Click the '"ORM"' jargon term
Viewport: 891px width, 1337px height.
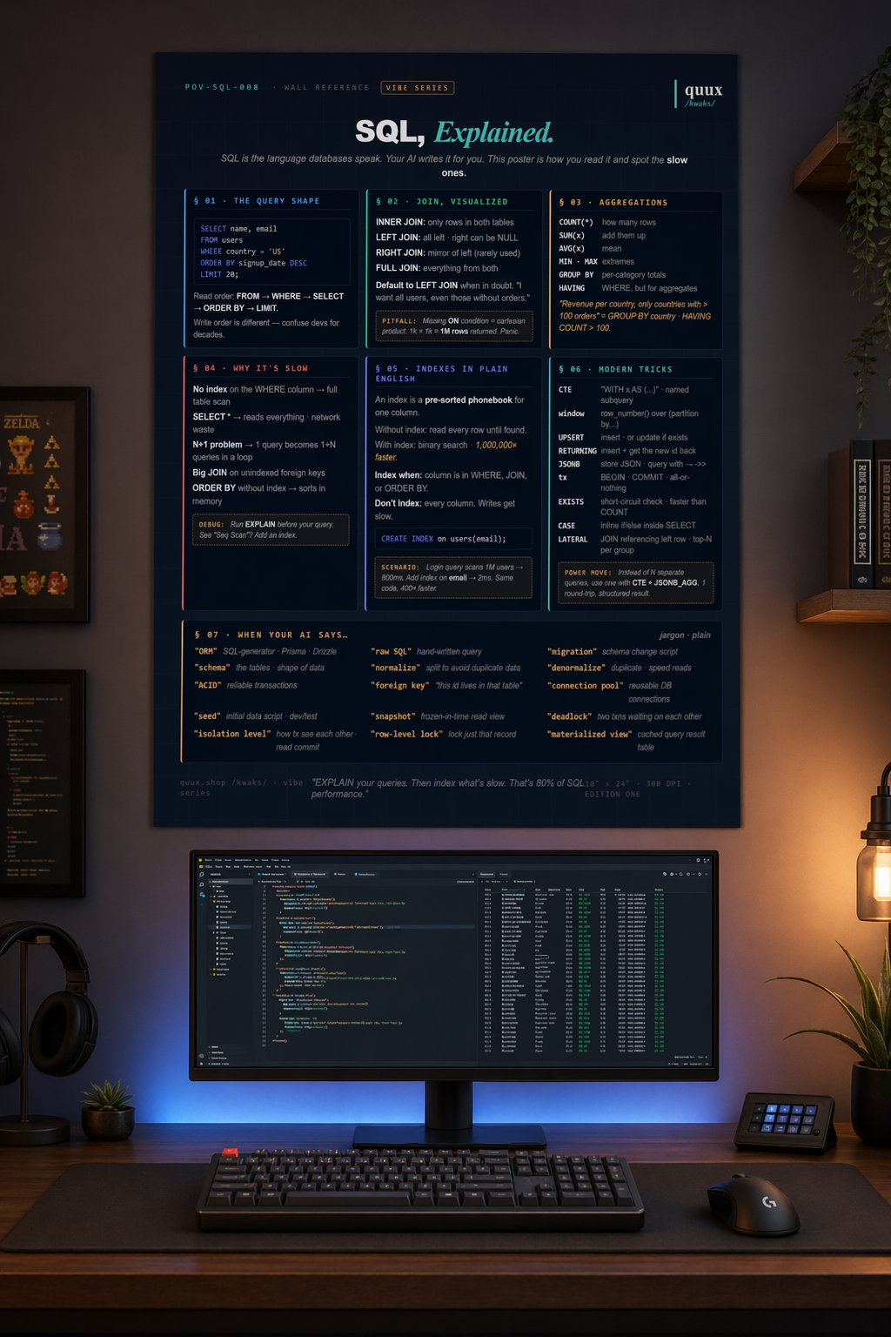coord(206,651)
